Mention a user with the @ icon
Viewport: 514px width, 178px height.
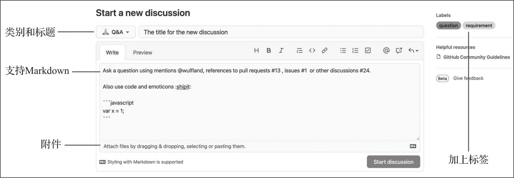(x=386, y=51)
